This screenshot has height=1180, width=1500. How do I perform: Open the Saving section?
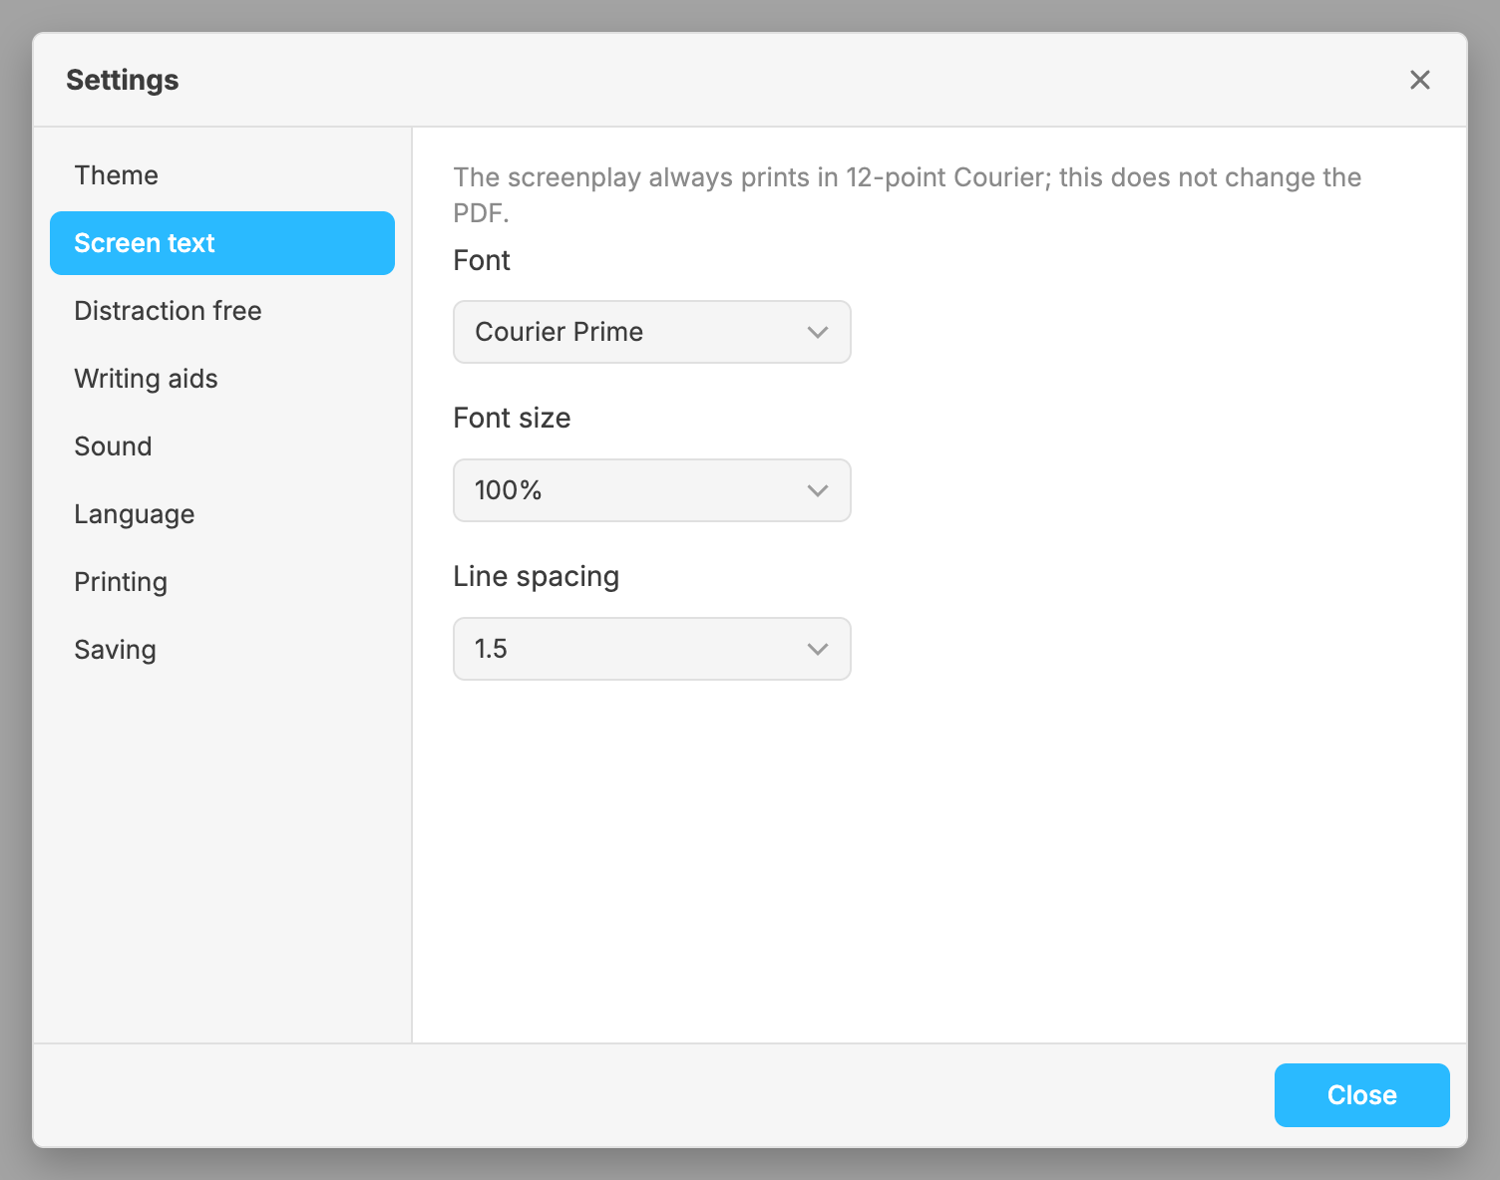coord(222,650)
